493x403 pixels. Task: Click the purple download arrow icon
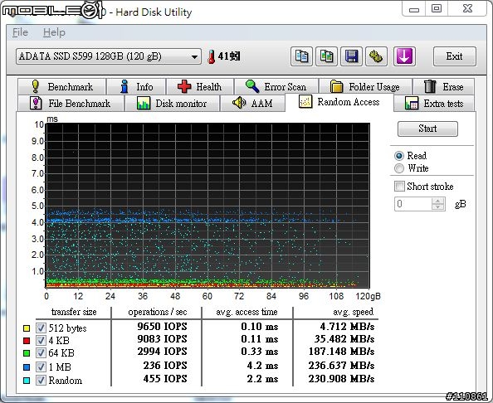click(404, 56)
